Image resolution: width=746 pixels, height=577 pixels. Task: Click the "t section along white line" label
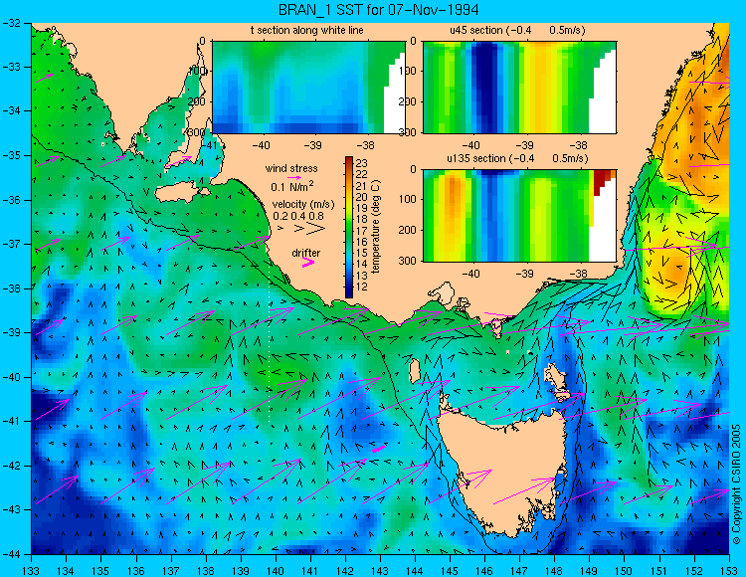307,30
